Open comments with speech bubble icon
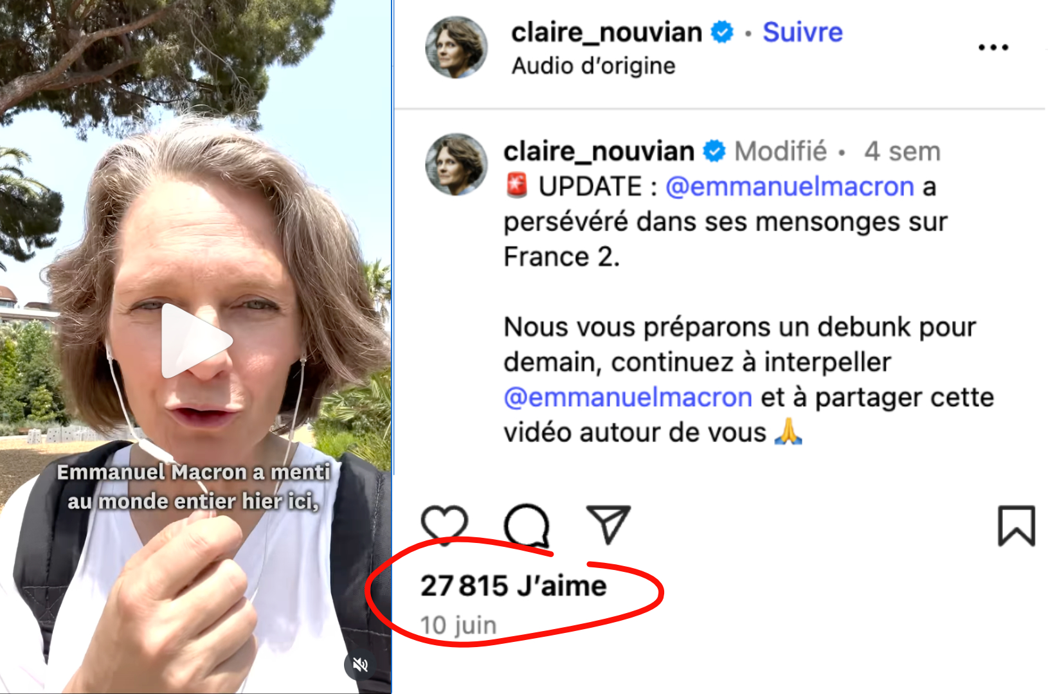Viewport: 1048px width, 694px height. (x=527, y=525)
